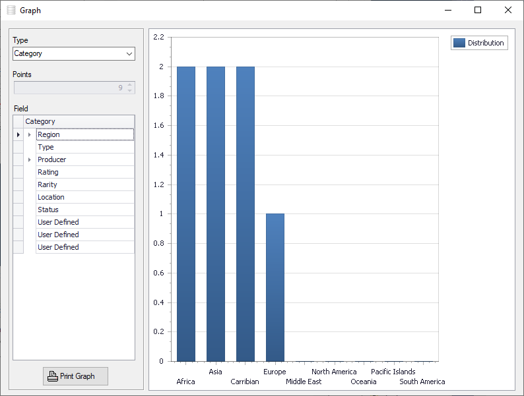524x396 pixels.
Task: Click the Print Graph button
Action: coord(75,376)
